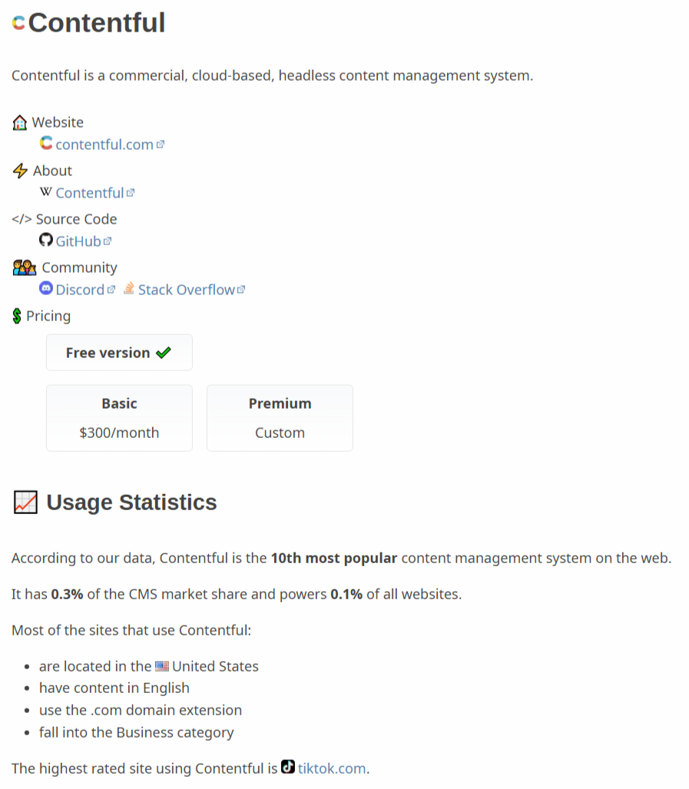Select the Premium pricing card
The height and width of the screenshot is (789, 689).
pyautogui.click(x=280, y=417)
